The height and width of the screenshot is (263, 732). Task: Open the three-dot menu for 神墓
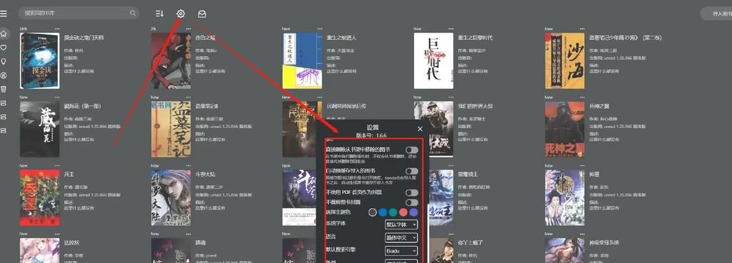pos(582,165)
